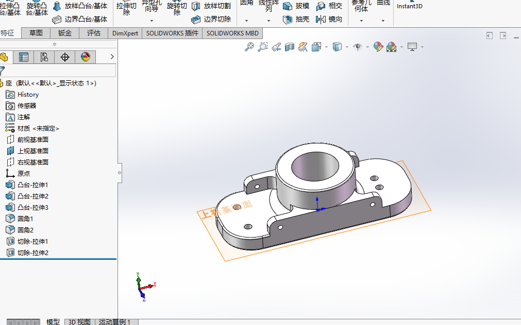
Task: Open the DisplayManager color ball tab
Action: (86, 57)
